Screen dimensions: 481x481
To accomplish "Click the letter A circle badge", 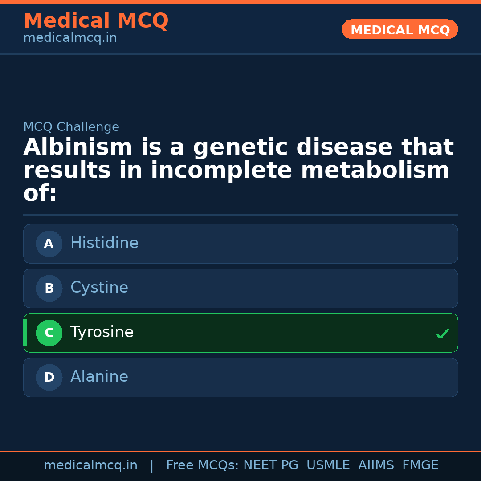I will pyautogui.click(x=49, y=244).
